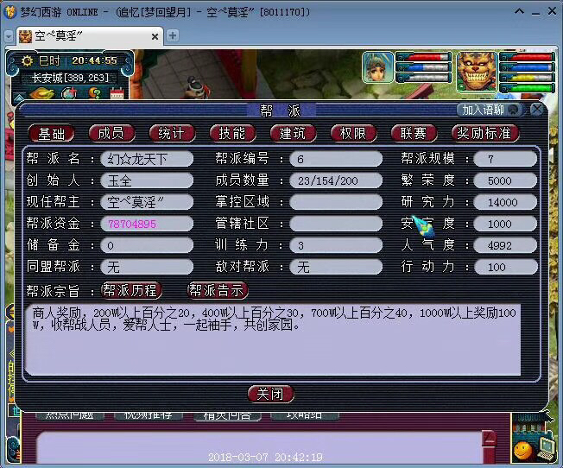This screenshot has height=468, width=563.
Task: Open the 奖励标准 tab
Action: [x=484, y=133]
